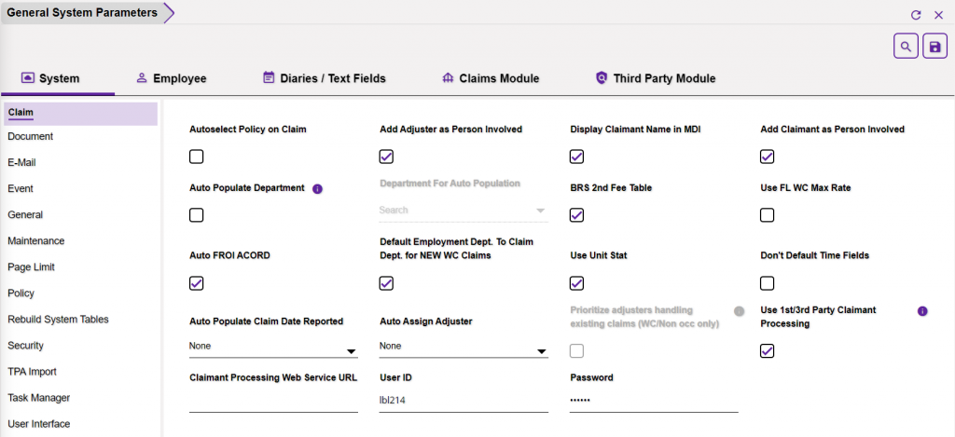
Task: Open the Claims Module tab
Action: (x=490, y=78)
